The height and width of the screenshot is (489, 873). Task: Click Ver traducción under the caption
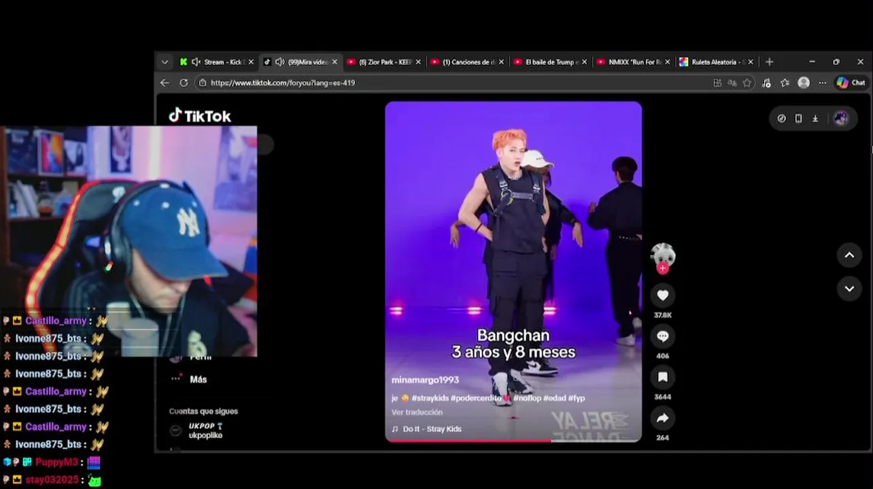point(417,412)
